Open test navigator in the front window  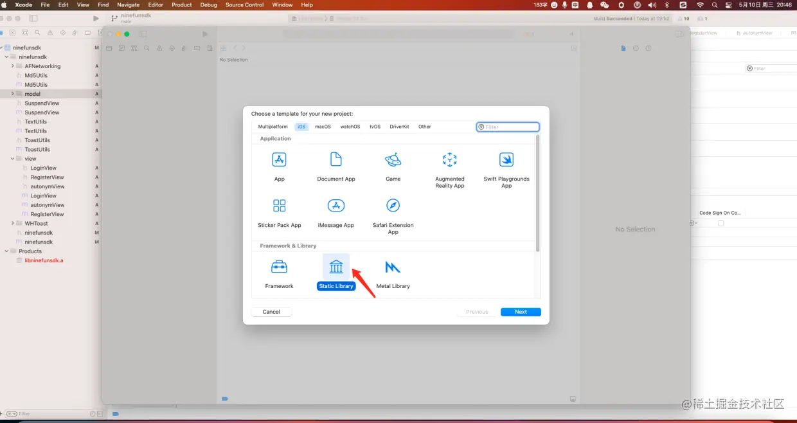click(172, 48)
